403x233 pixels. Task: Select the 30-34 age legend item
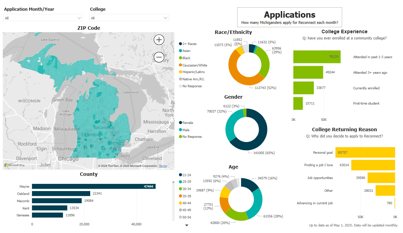pos(185,189)
